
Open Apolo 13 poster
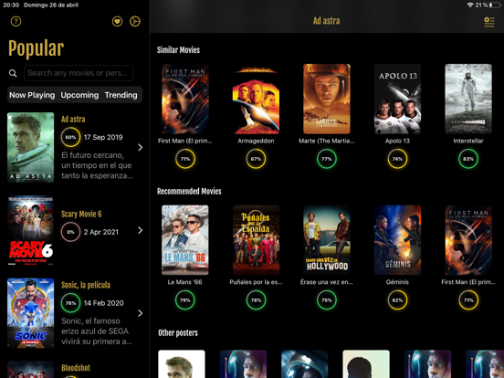pos(397,99)
